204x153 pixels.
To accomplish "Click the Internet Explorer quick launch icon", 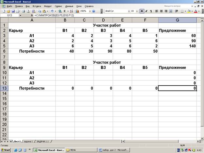I will point(16,150).
